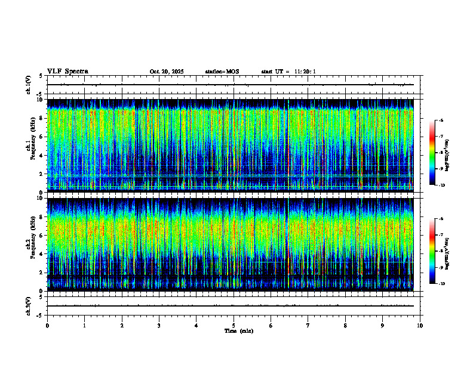473x365 pixels.
Task: Click the "VLF Spectra" plot title
Action: pyautogui.click(x=67, y=72)
